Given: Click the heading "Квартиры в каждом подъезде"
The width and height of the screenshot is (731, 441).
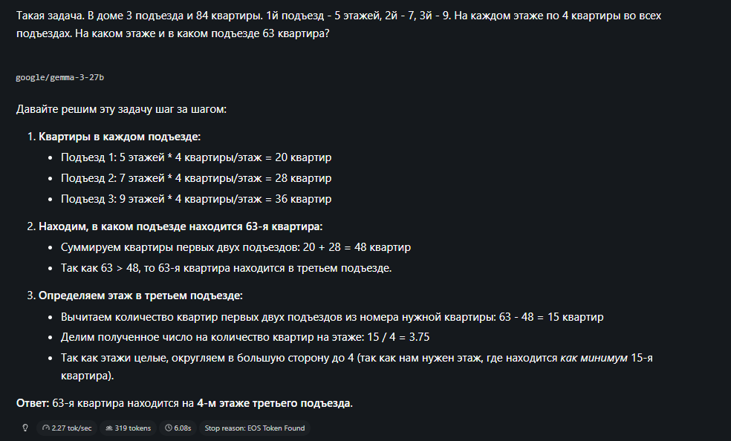Looking at the screenshot, I should (x=119, y=137).
